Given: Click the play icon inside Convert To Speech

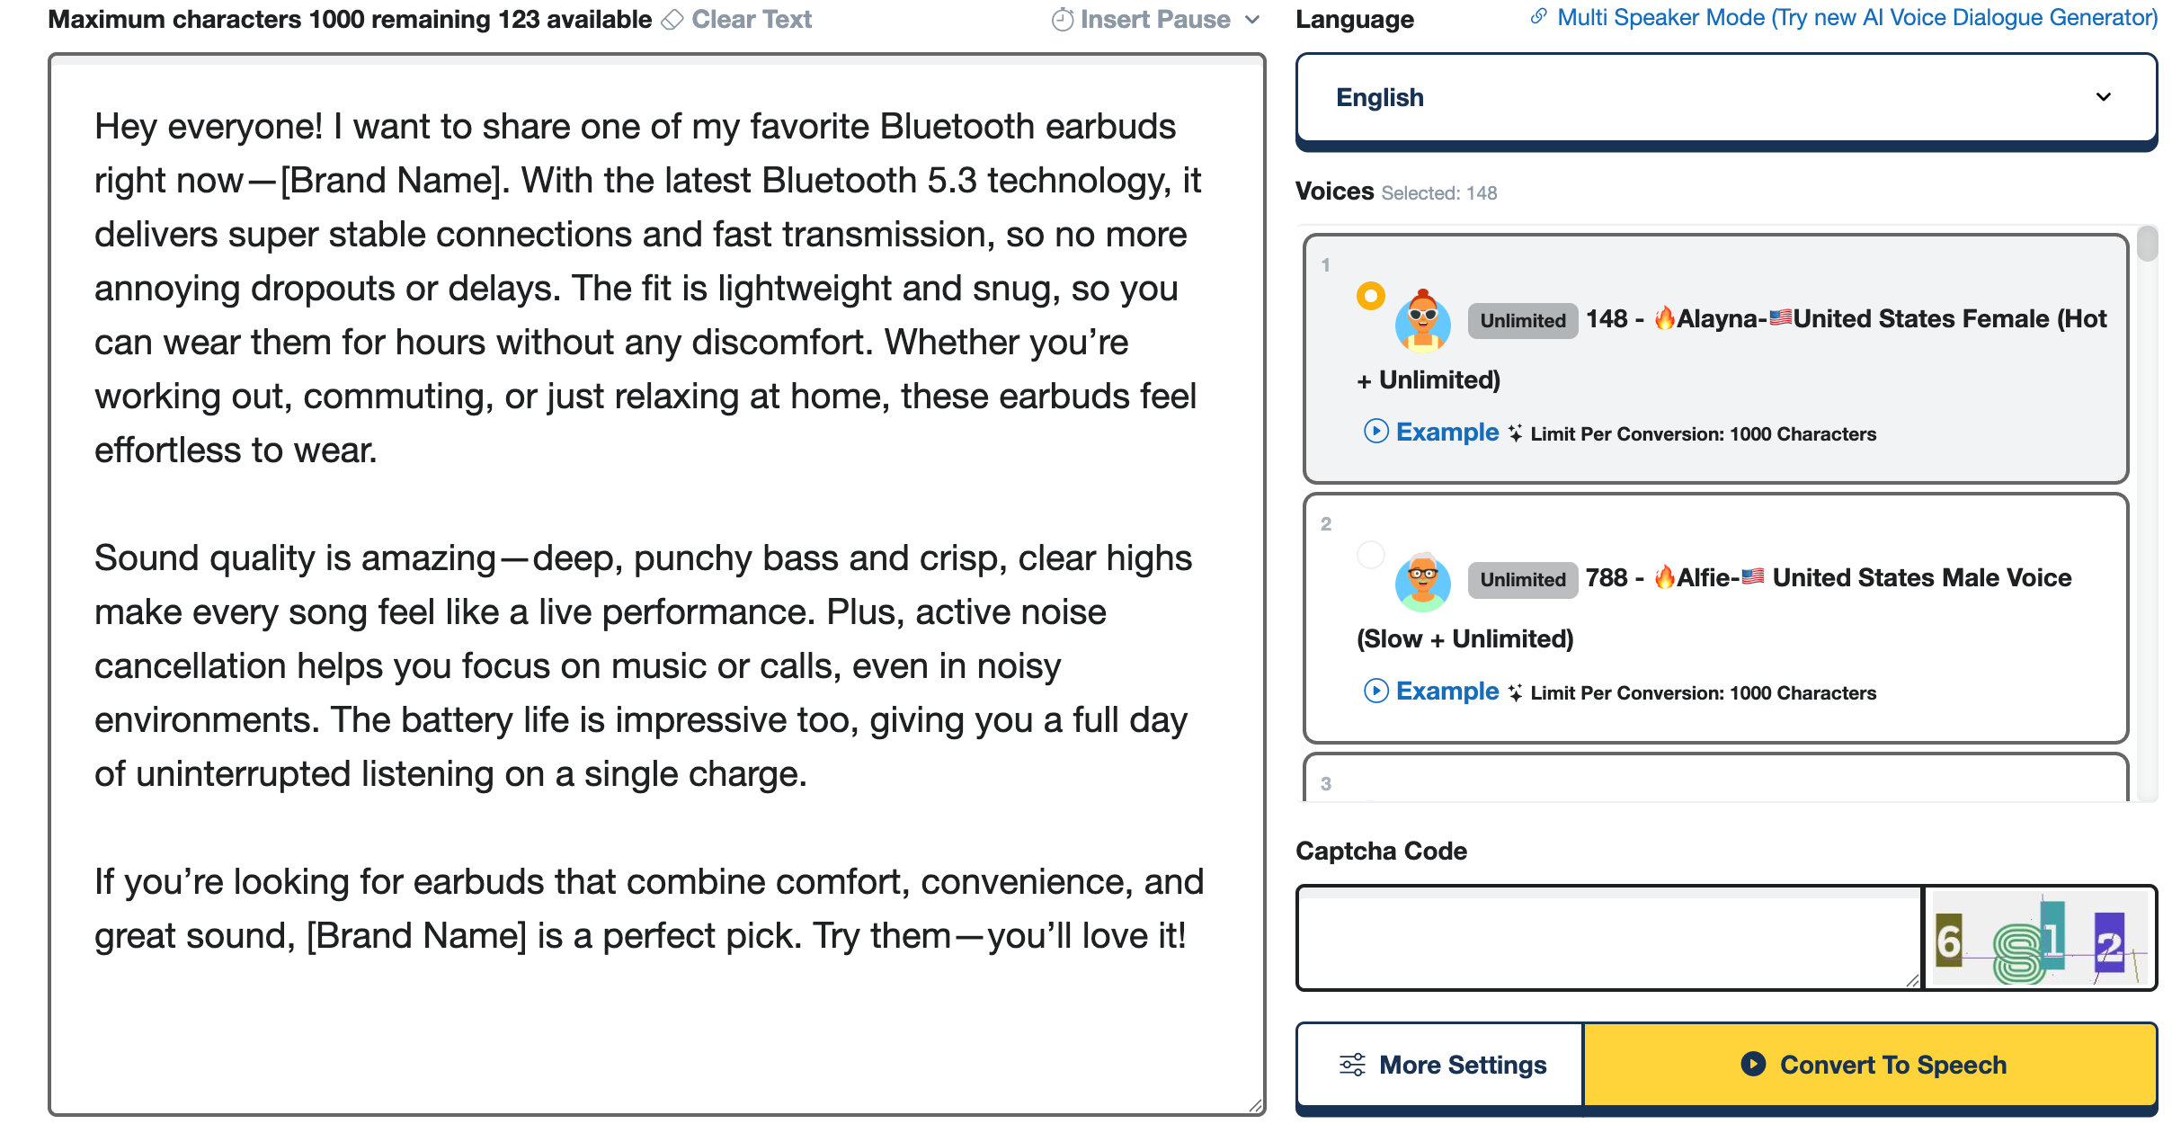Looking at the screenshot, I should point(1751,1065).
